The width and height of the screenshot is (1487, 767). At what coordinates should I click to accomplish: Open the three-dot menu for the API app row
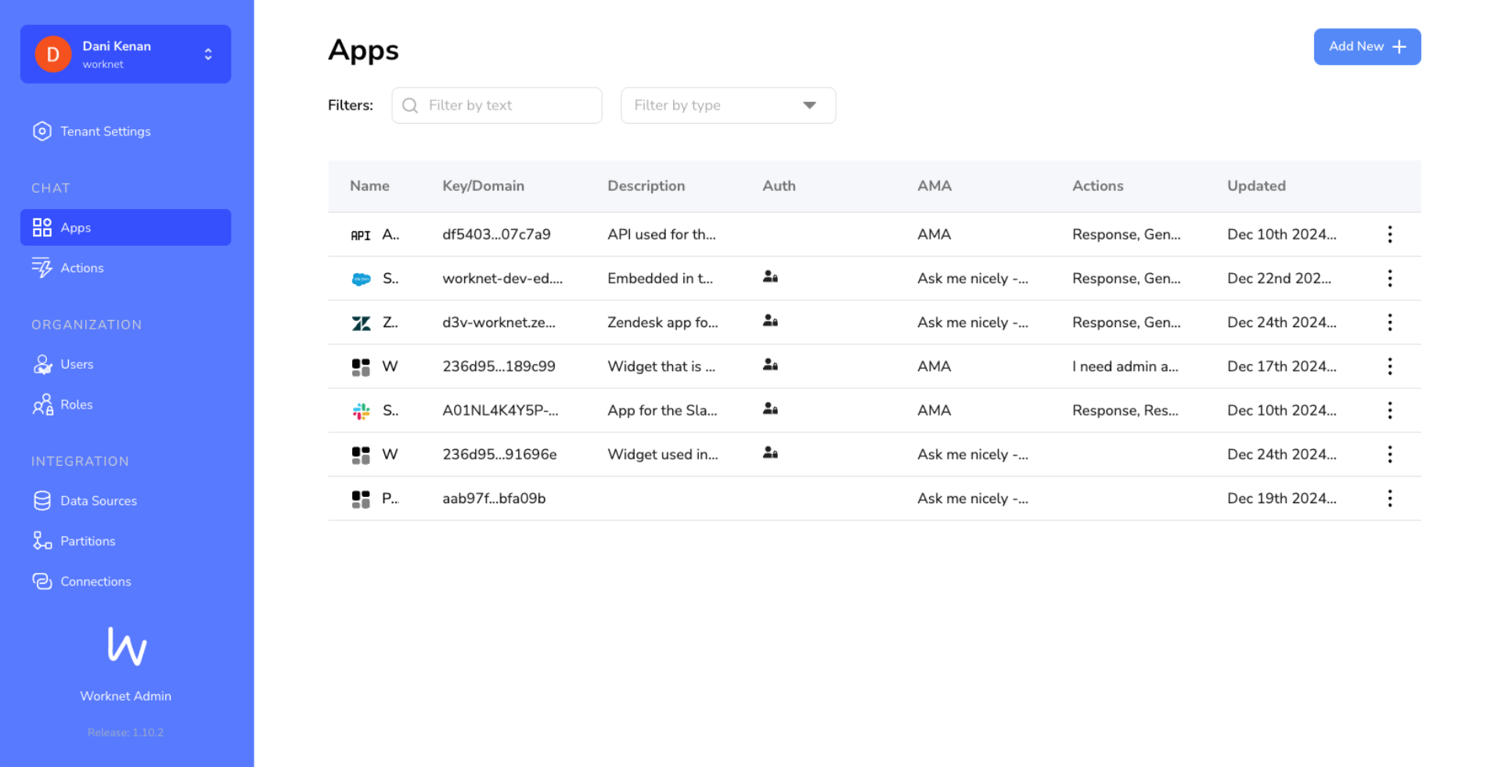[x=1389, y=234]
